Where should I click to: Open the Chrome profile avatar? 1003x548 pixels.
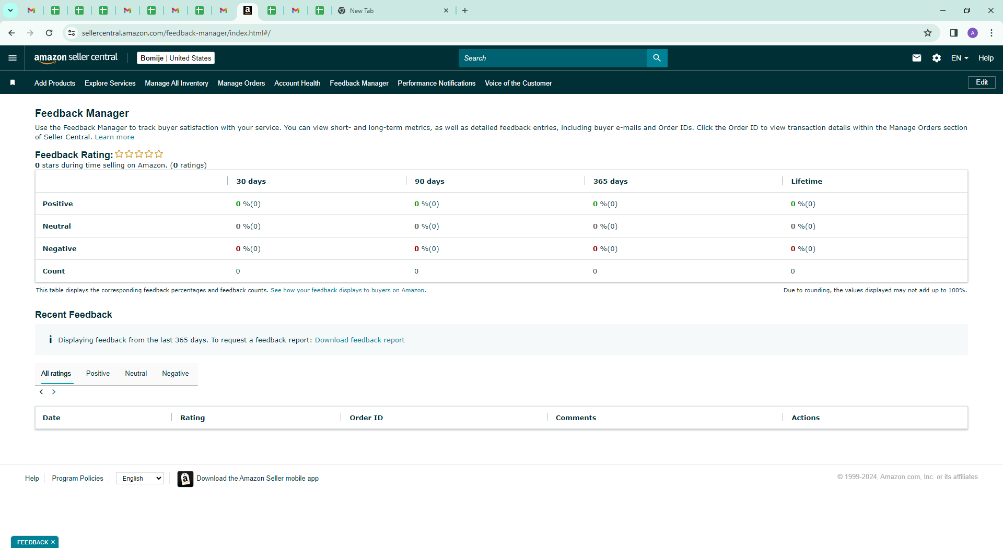pos(973,33)
